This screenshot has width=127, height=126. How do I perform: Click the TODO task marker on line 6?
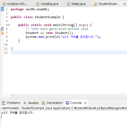[2, 29]
